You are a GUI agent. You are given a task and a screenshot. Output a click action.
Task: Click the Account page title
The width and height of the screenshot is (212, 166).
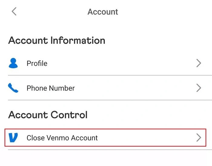pyautogui.click(x=103, y=12)
